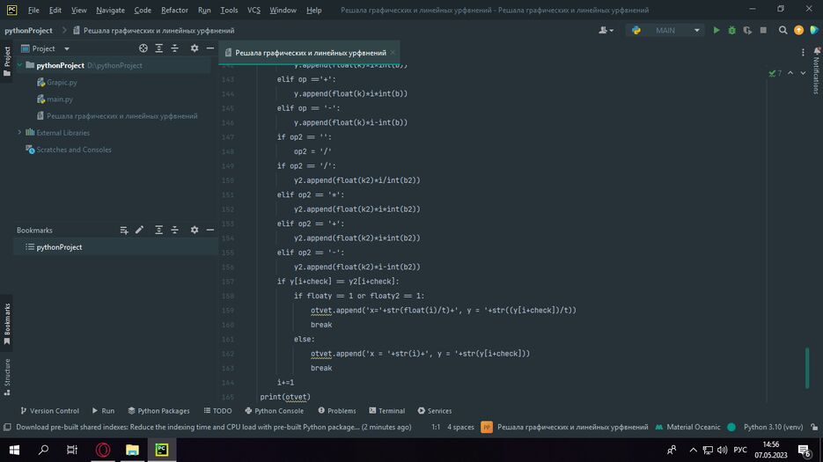Open the Problems tool window
This screenshot has height=462, width=823.
(336, 411)
